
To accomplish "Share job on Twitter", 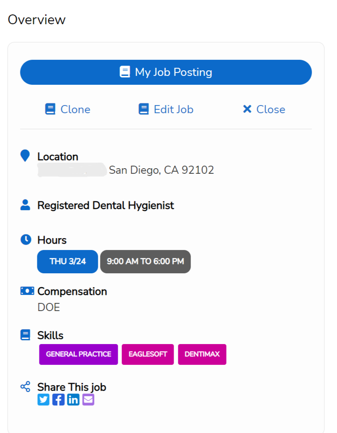I will click(x=43, y=400).
